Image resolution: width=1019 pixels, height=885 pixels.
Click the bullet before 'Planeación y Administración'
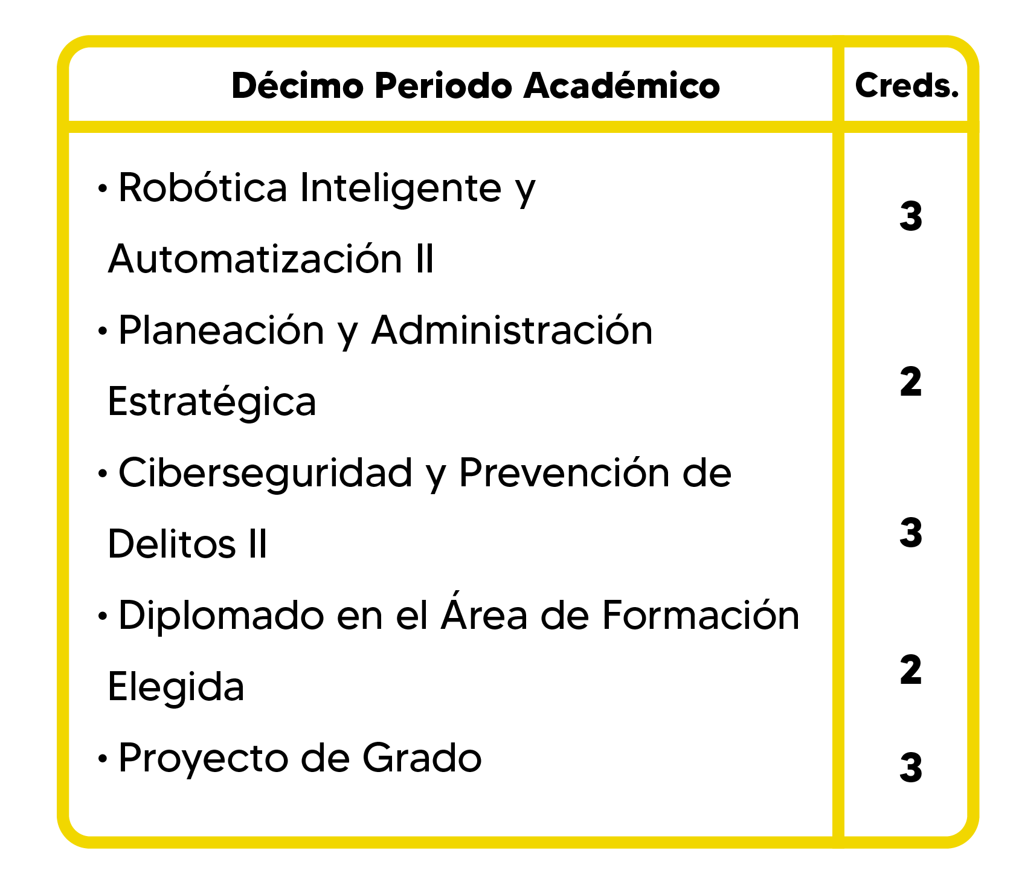coord(103,332)
